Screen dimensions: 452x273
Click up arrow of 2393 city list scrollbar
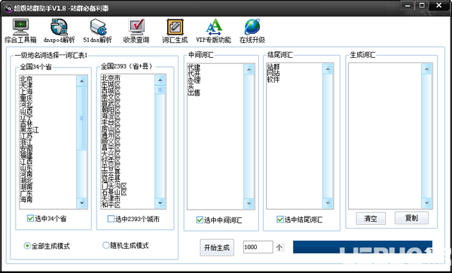point(160,80)
